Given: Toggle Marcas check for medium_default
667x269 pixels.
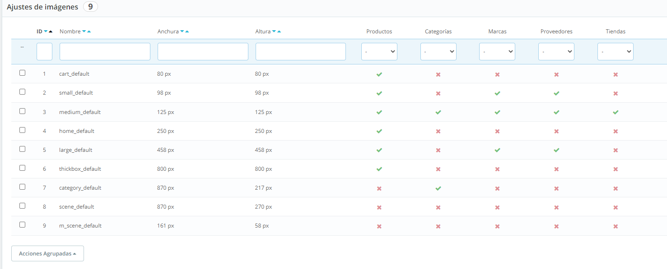Looking at the screenshot, I should click(497, 112).
